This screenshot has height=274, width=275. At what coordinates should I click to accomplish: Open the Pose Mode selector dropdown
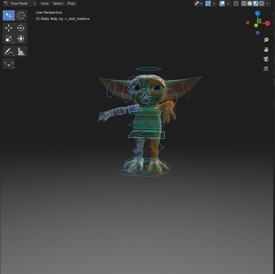(20, 3)
